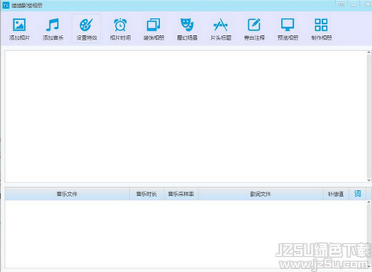Click the photo panel vertical scrollbar track
Viewport: 372px width, 272px height.
(x=369, y=116)
